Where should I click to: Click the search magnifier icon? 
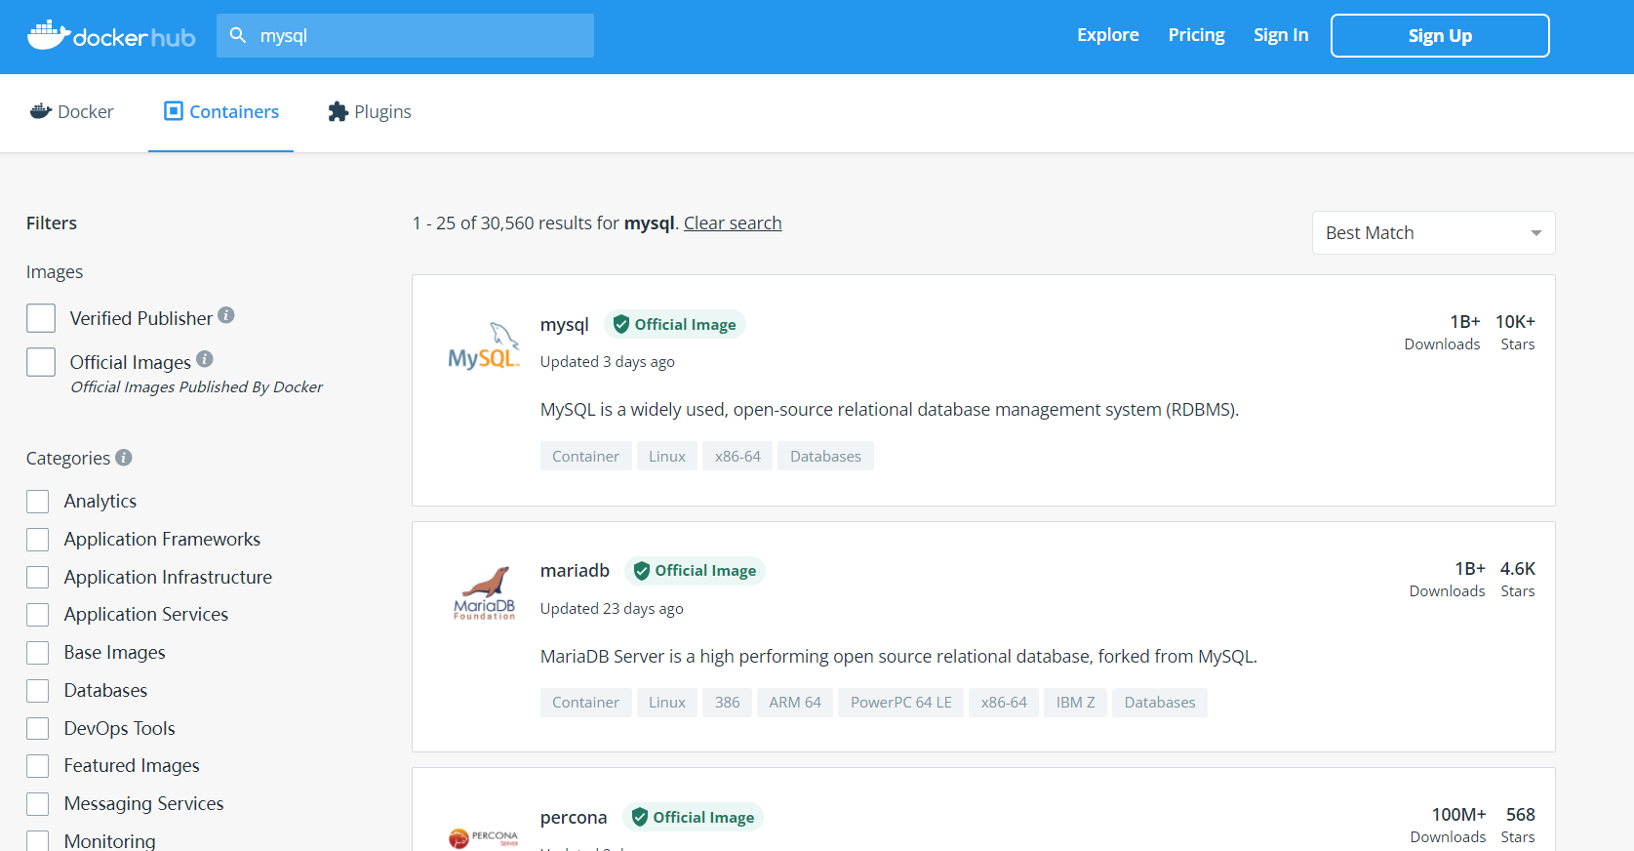click(237, 35)
